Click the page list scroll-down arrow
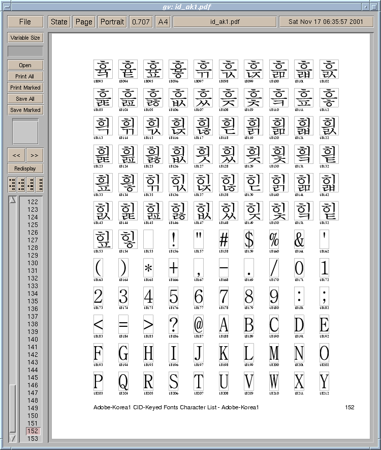The width and height of the screenshot is (381, 450). [13, 438]
